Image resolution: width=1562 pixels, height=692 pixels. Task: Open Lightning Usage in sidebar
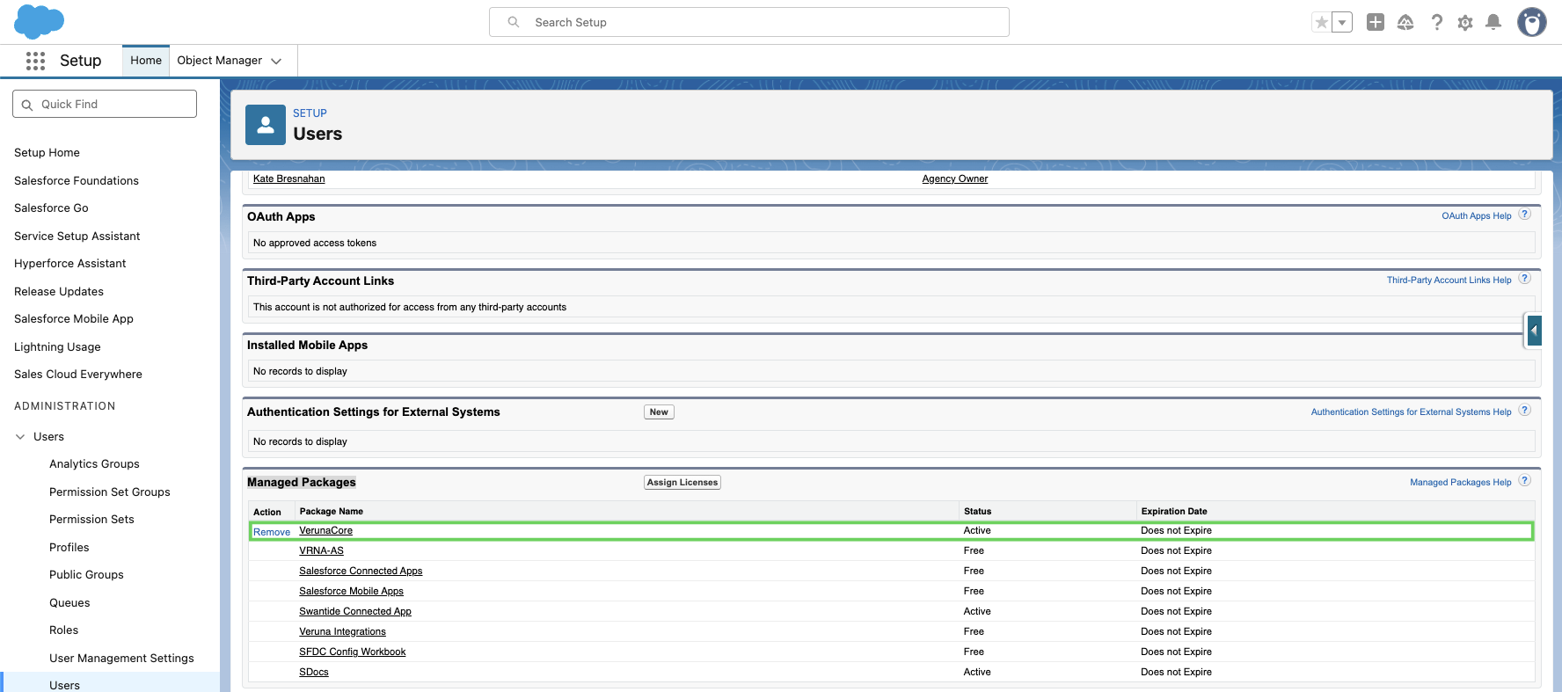tap(57, 347)
